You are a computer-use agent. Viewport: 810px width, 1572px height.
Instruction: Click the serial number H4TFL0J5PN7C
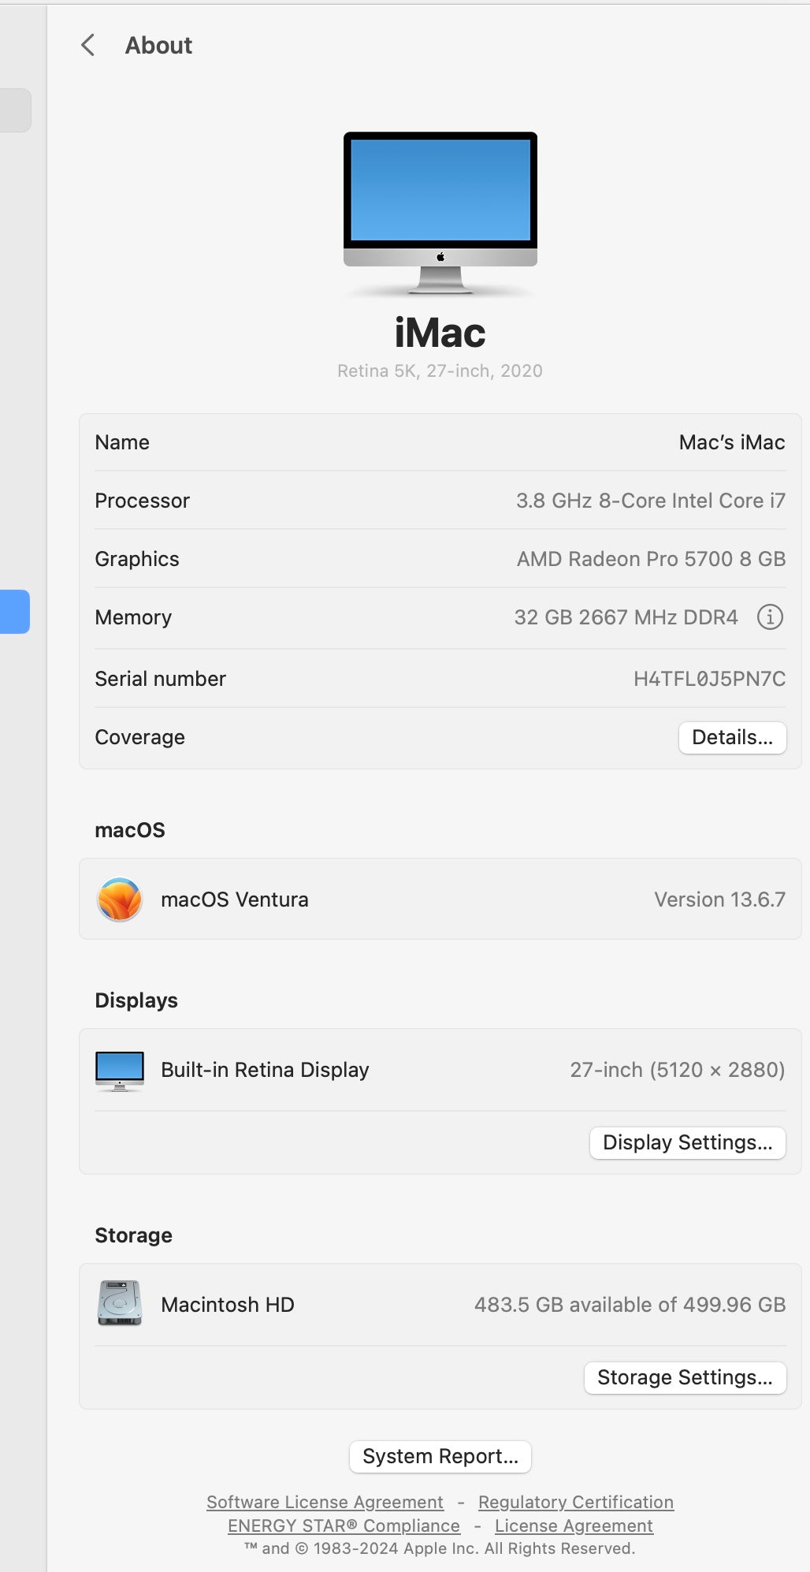[x=709, y=680]
